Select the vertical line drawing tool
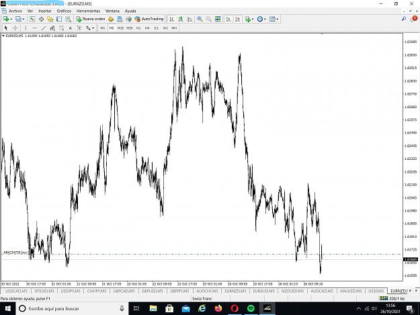The height and width of the screenshot is (315, 420). 26,28
